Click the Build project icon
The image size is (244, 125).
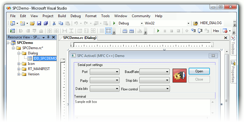click(x=125, y=31)
